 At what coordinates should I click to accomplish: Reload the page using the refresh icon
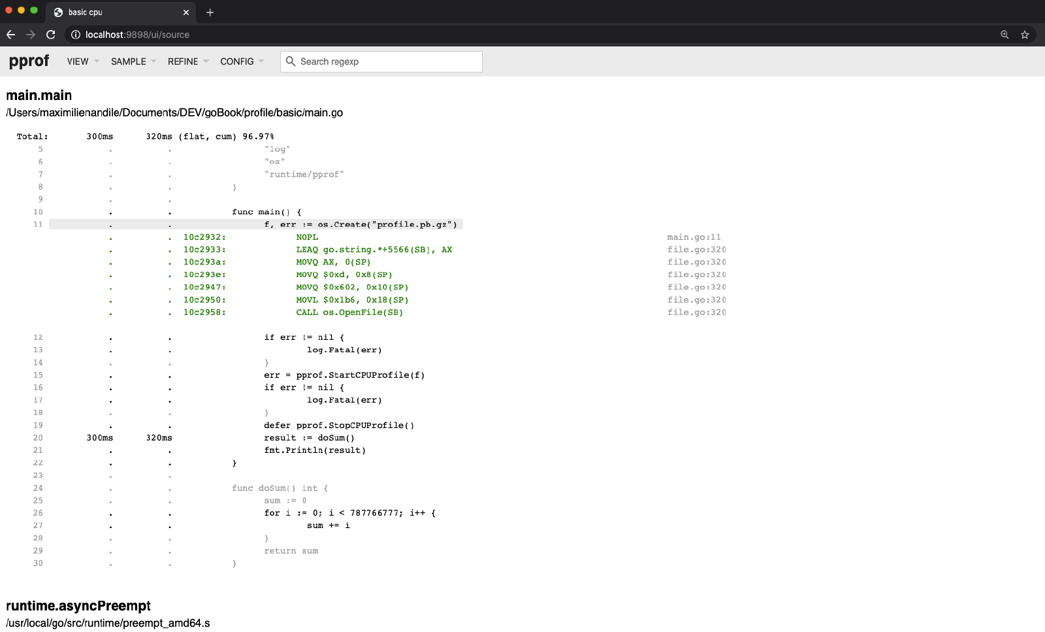coord(50,35)
